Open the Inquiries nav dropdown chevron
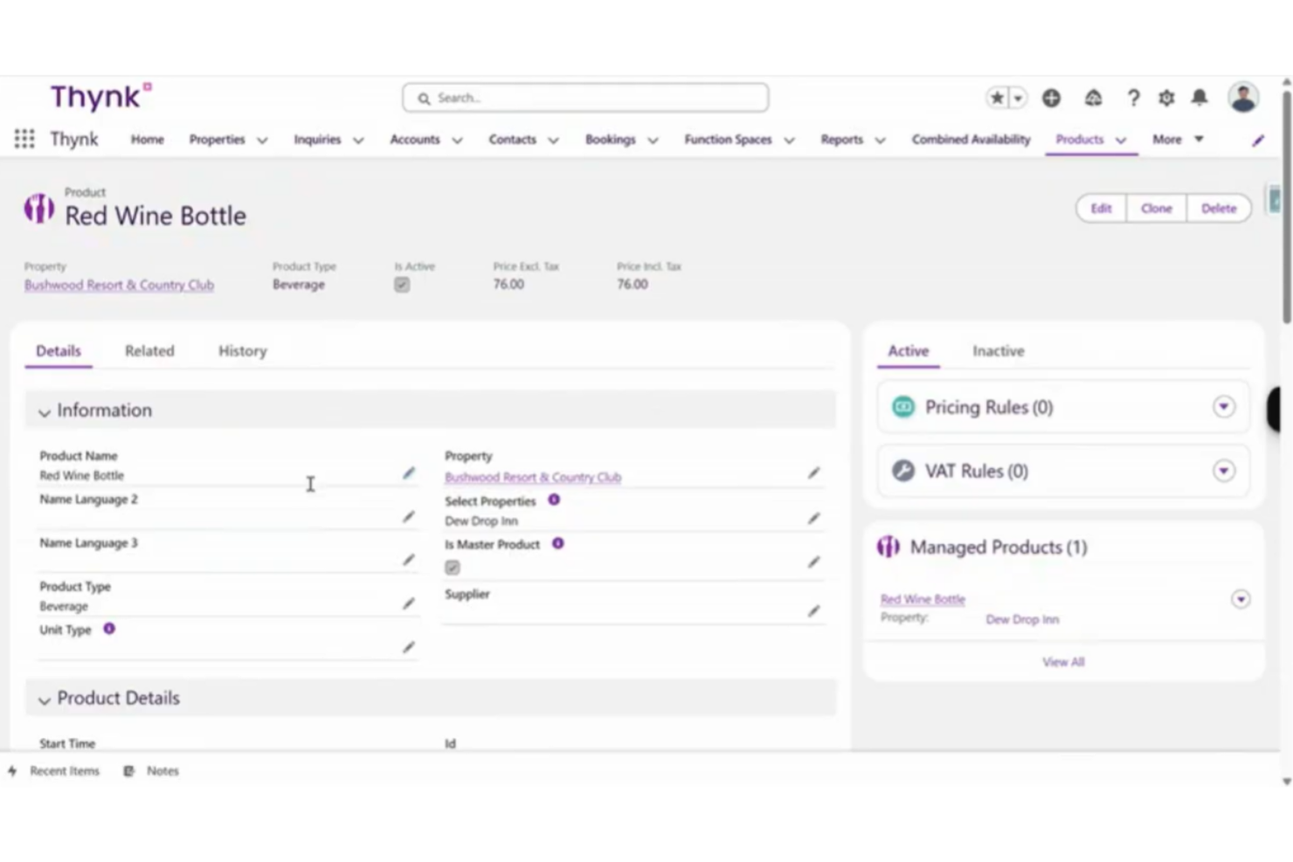Image resolution: width=1293 pixels, height=862 pixels. [x=358, y=141]
